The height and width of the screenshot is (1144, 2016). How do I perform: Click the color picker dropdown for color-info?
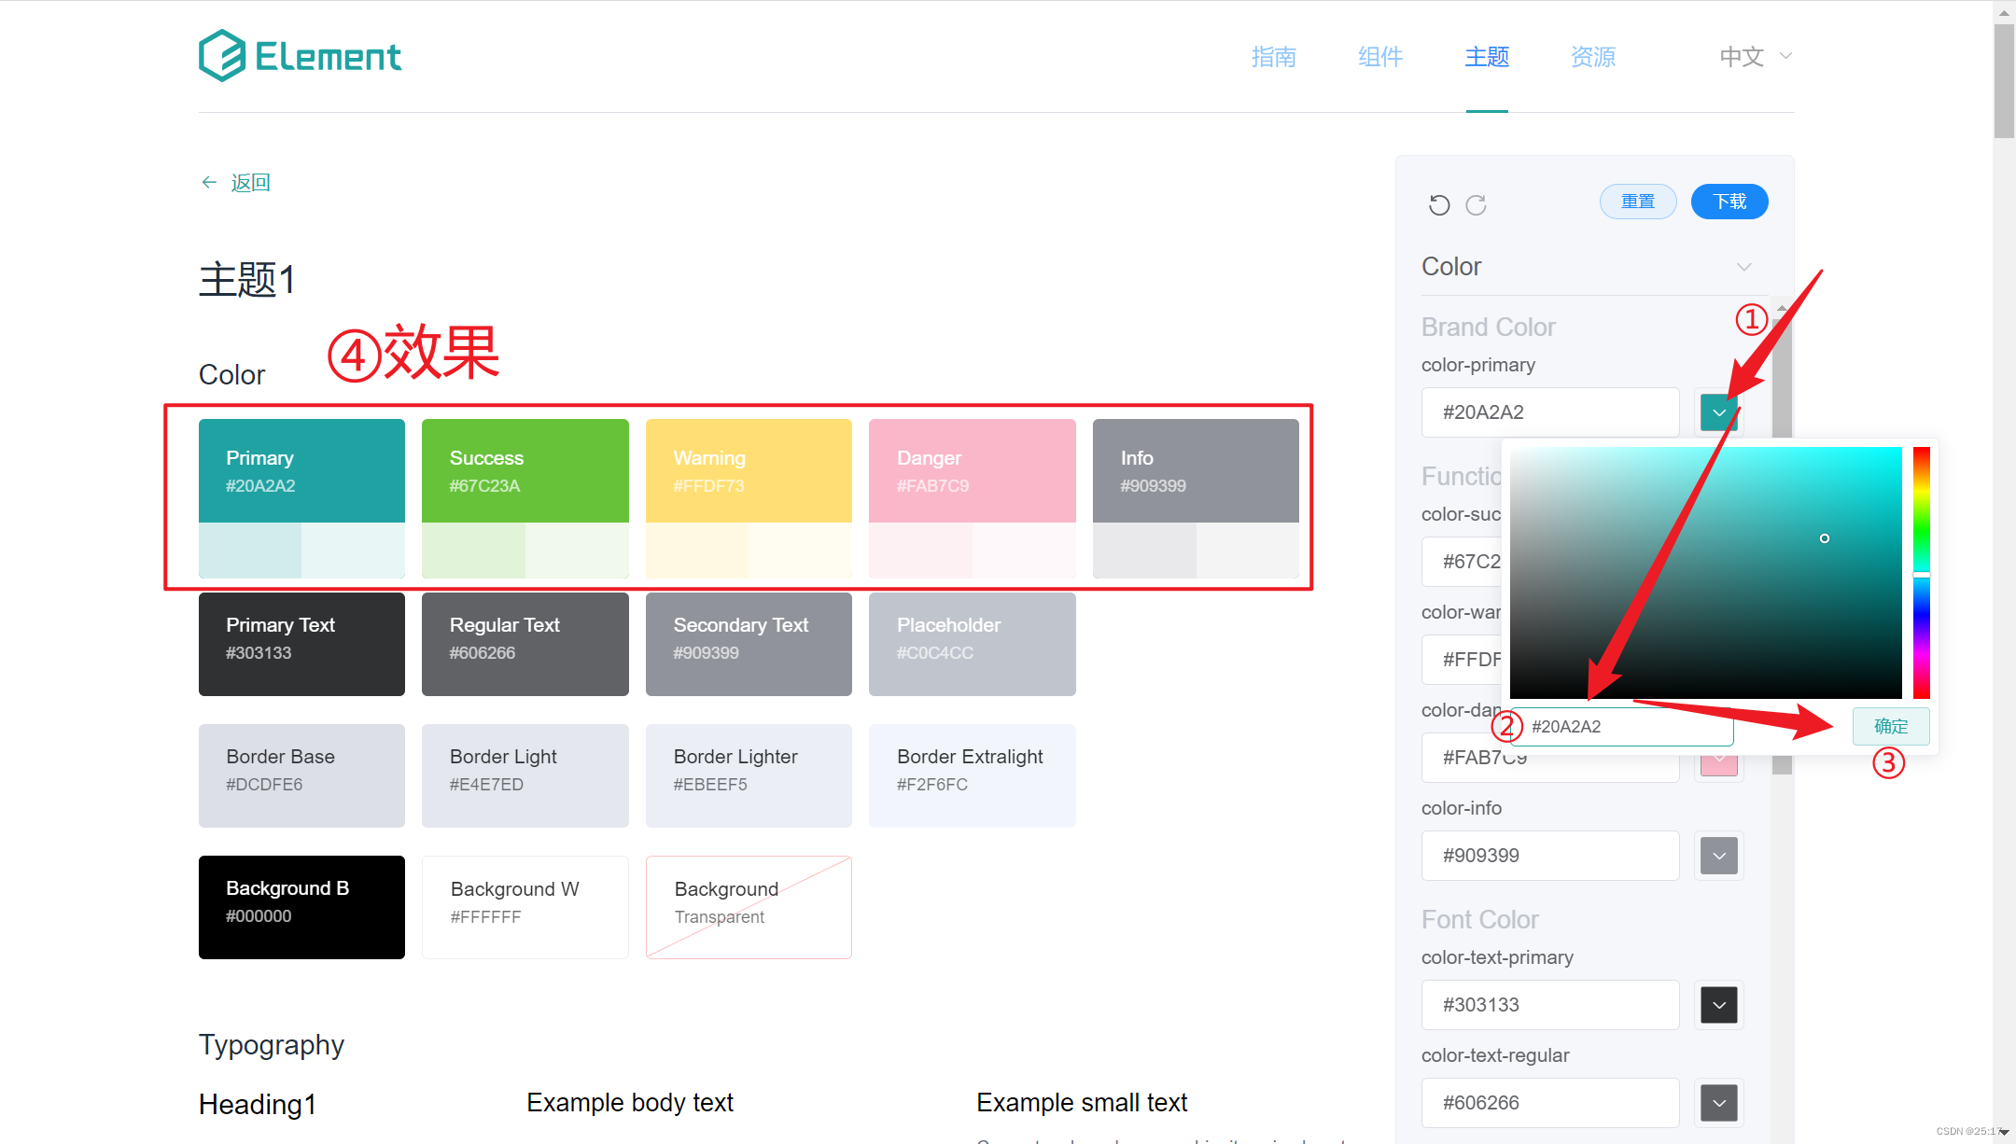(x=1720, y=855)
